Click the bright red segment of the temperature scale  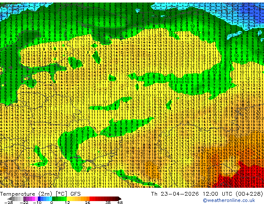92,199
